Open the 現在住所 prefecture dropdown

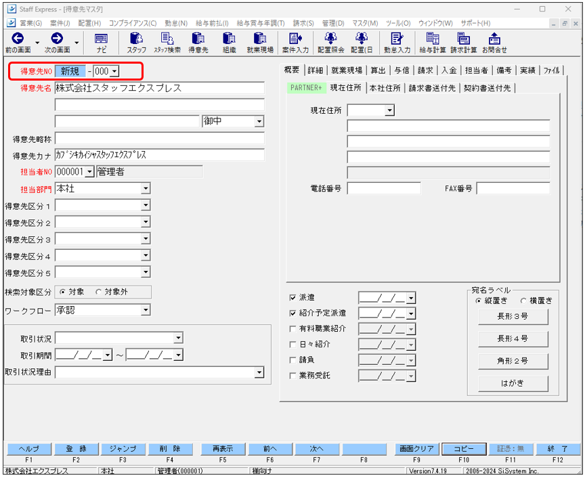tap(389, 110)
